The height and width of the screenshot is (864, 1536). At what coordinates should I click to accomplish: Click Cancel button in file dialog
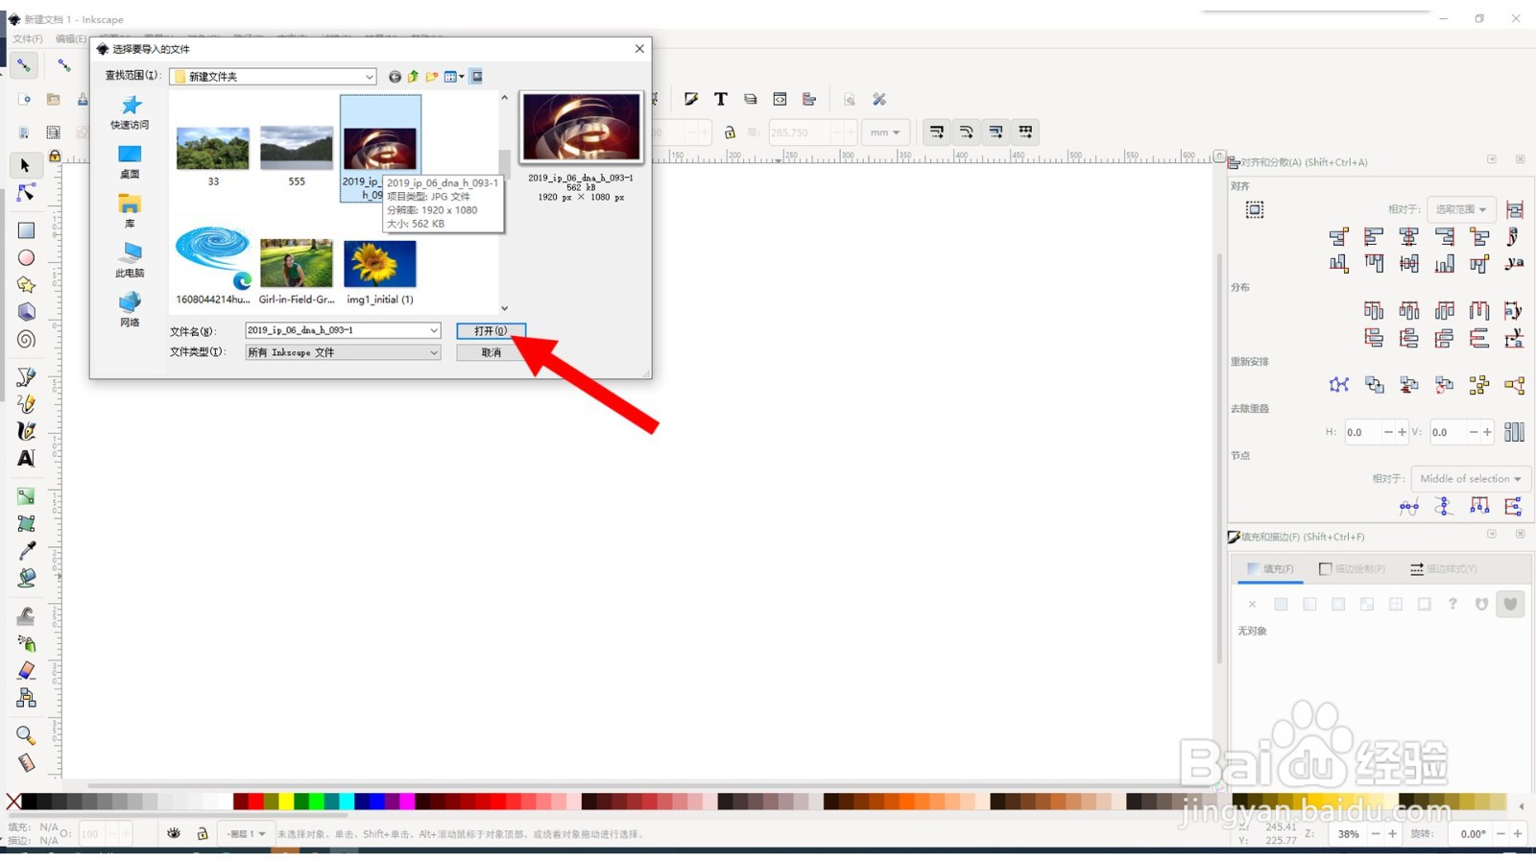pos(491,352)
